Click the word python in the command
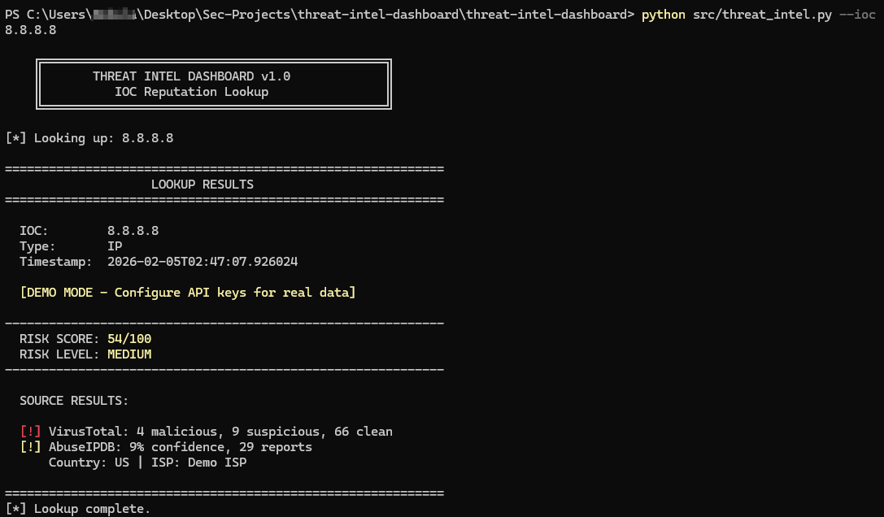 click(x=663, y=15)
